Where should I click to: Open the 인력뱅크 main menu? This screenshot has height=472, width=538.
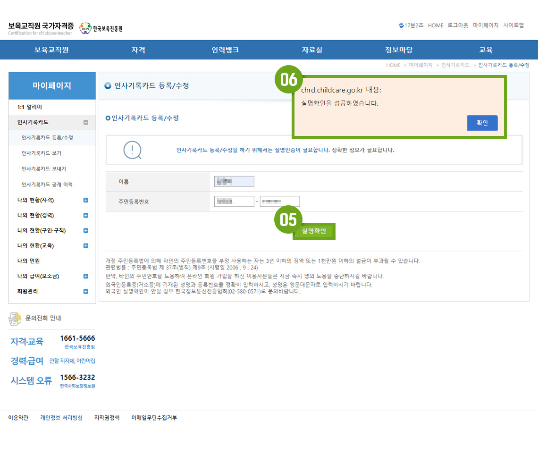click(225, 50)
